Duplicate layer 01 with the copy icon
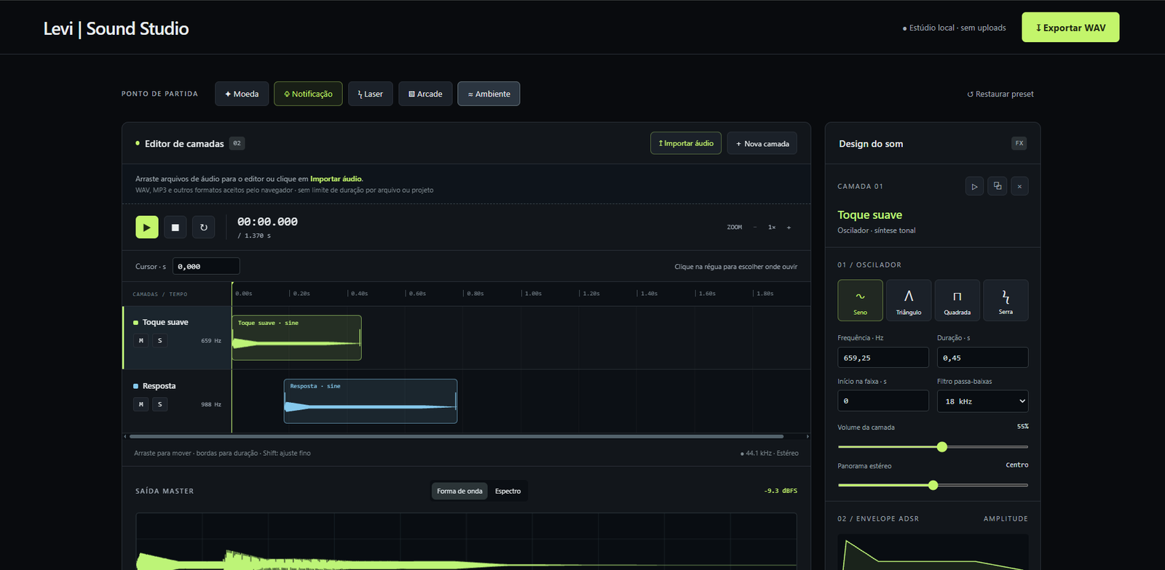This screenshot has height=570, width=1165. 997,186
